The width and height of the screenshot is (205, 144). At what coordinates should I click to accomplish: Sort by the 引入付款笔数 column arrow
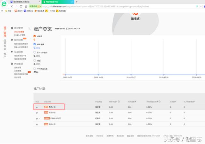pyautogui.click(x=195, y=102)
